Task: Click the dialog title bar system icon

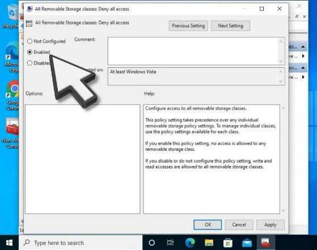Action: [29, 9]
